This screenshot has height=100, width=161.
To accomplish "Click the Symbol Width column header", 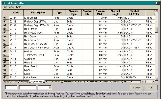I will click(101, 13).
